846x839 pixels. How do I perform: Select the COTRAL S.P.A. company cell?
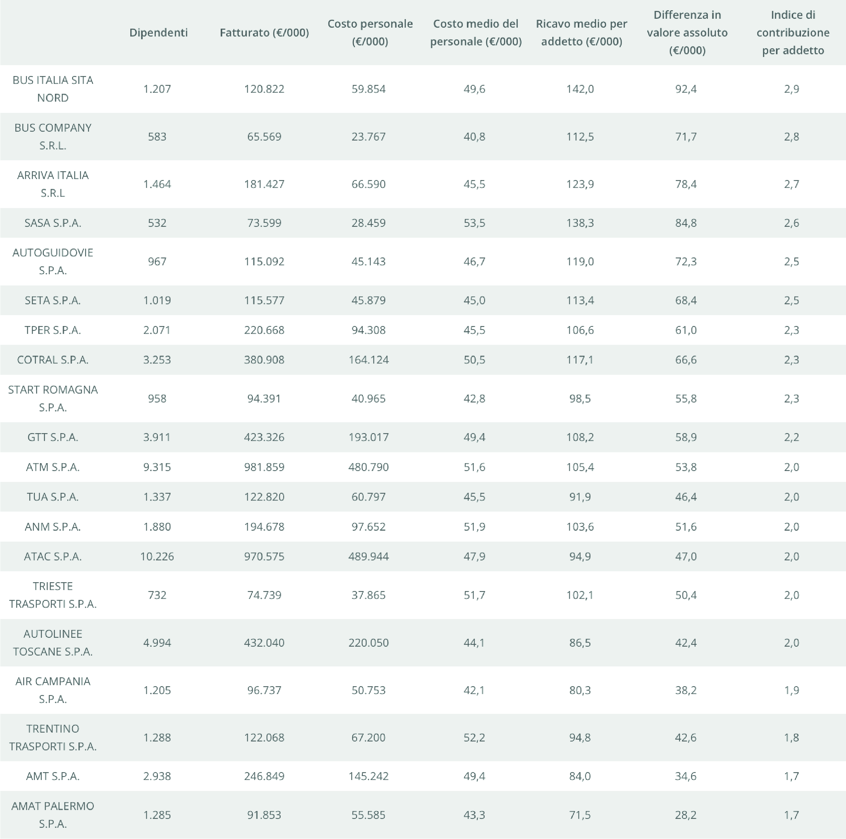tap(53, 360)
